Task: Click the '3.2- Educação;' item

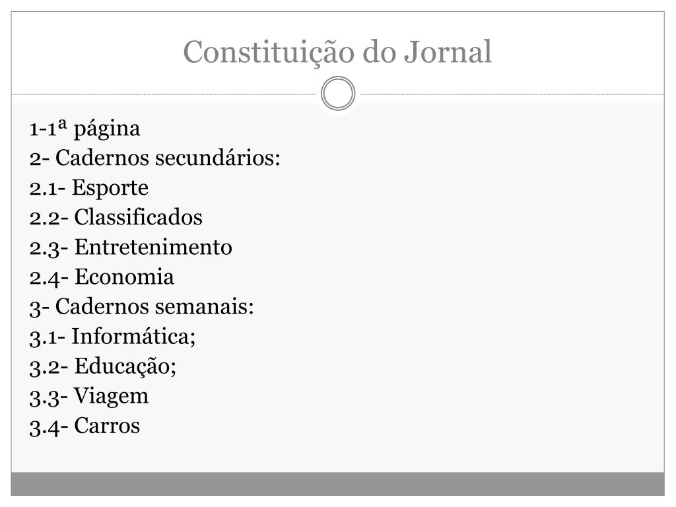Action: 103,367
